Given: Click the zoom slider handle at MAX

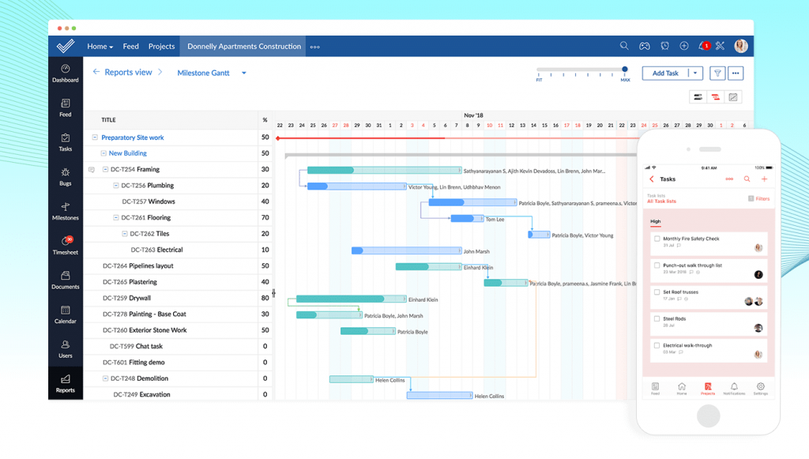Looking at the screenshot, I should [625, 69].
